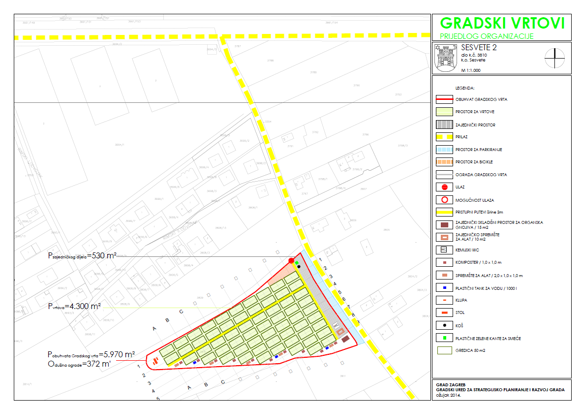Click the red OBUHVAT GRADSKOG VRTA line sample
Screen dimensions: 582x406
444,99
